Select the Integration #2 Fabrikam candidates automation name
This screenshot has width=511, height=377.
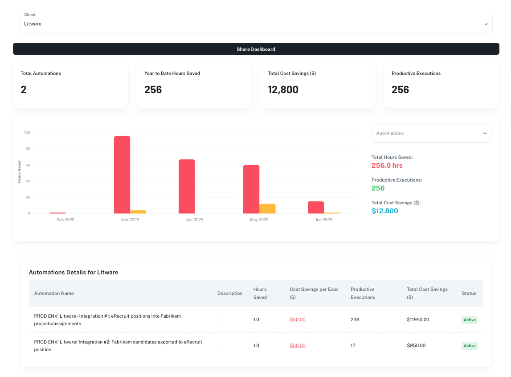click(x=118, y=346)
